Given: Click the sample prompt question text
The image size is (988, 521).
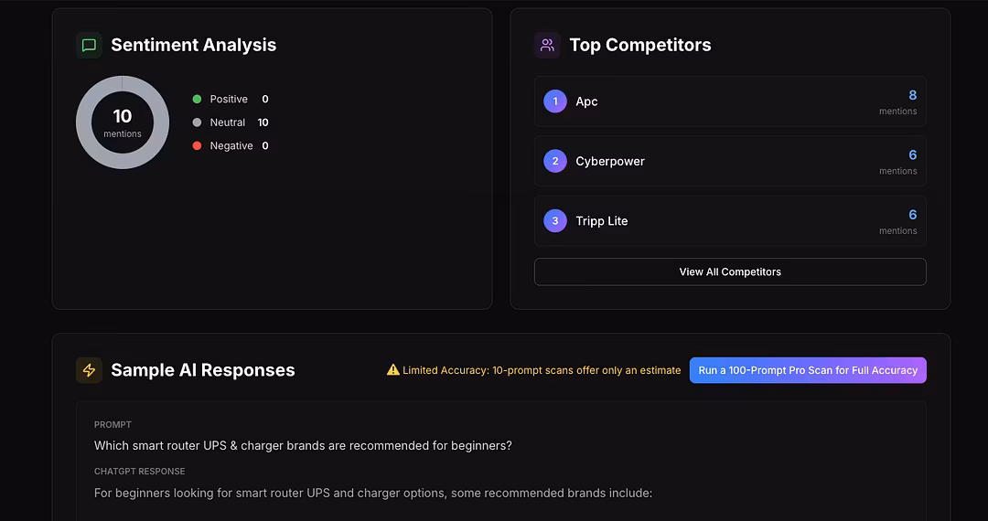Looking at the screenshot, I should point(303,446).
